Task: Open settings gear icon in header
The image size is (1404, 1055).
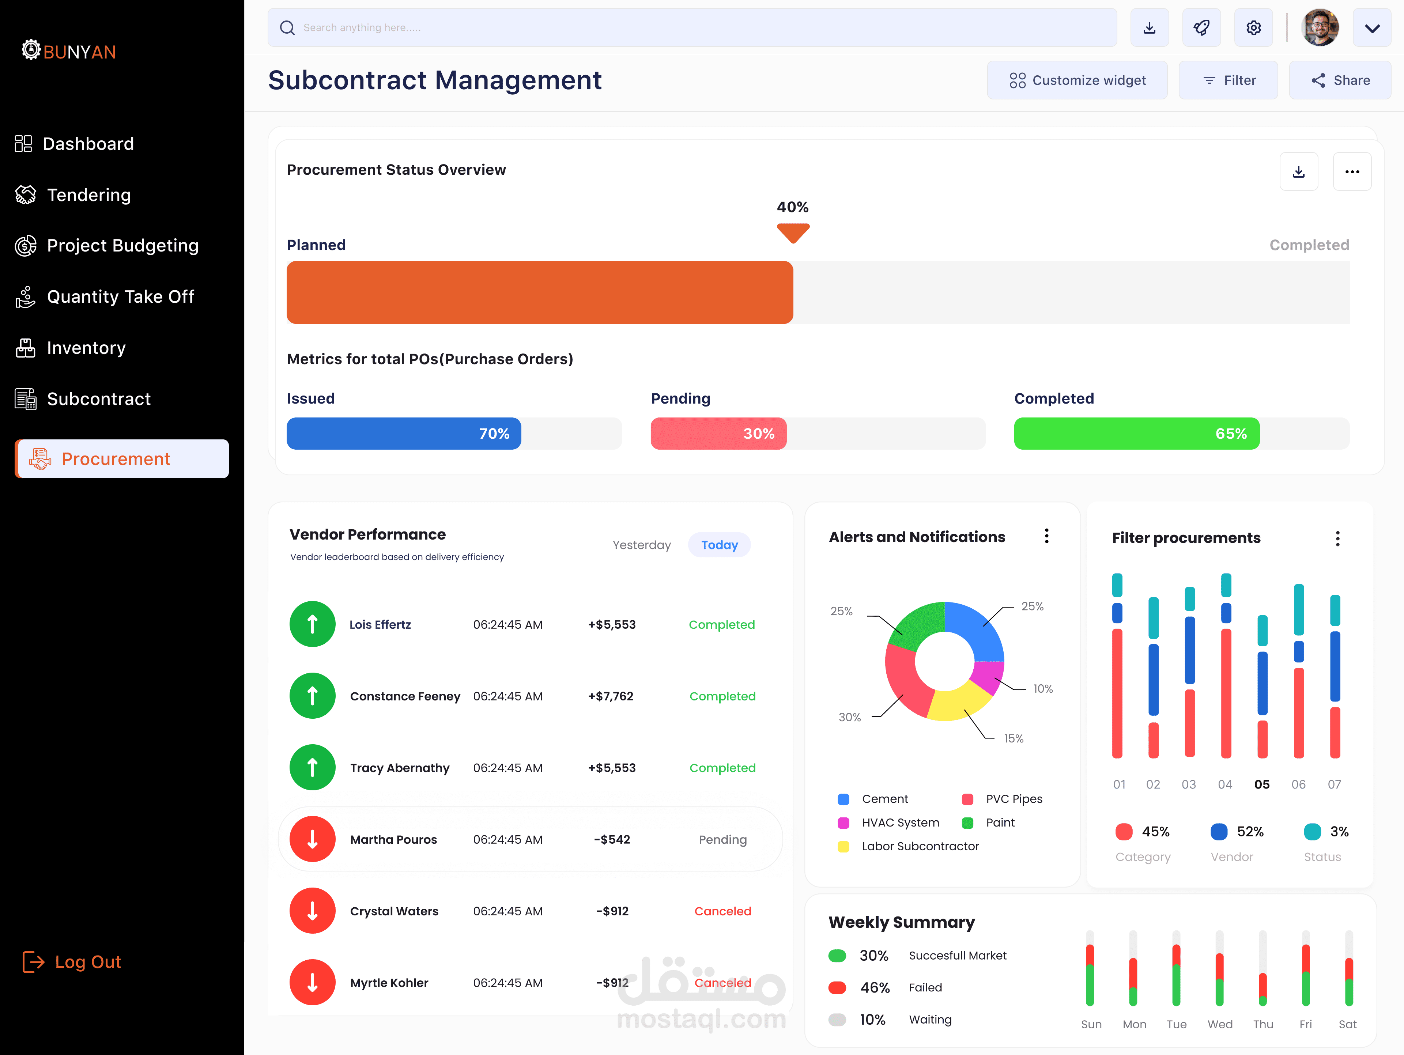Action: [x=1253, y=28]
